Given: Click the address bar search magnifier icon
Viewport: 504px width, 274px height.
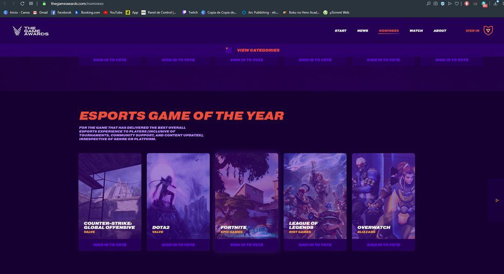Looking at the screenshot, I should (x=428, y=4).
